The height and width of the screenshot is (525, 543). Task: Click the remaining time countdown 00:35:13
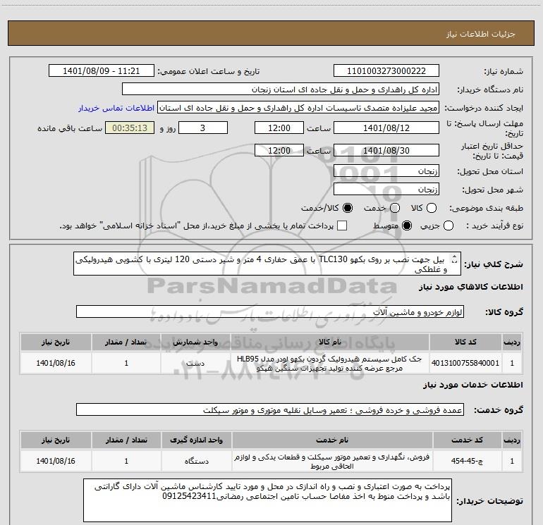pos(130,128)
